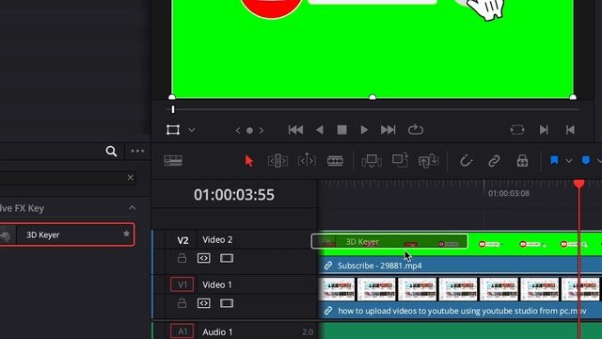Image resolution: width=602 pixels, height=339 pixels.
Task: Activate the Trim Edit Mode tool
Action: click(x=277, y=161)
